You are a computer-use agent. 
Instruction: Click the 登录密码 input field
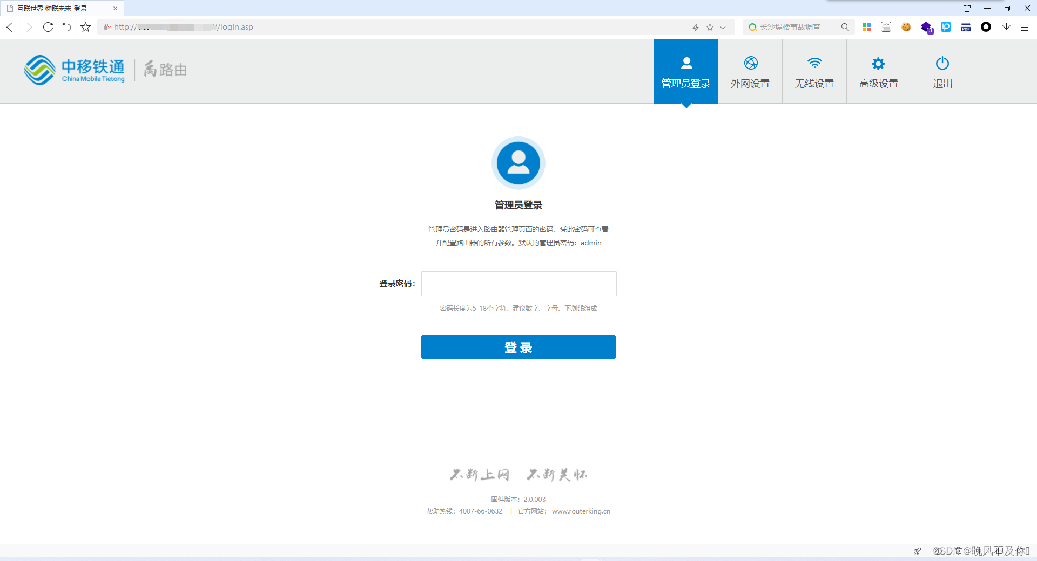(518, 284)
